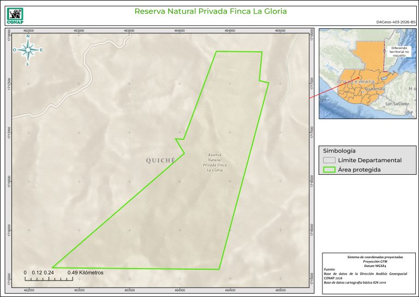419x297 pixels.
Task: Click the San Salvador label in inset map
Action: click(397, 104)
